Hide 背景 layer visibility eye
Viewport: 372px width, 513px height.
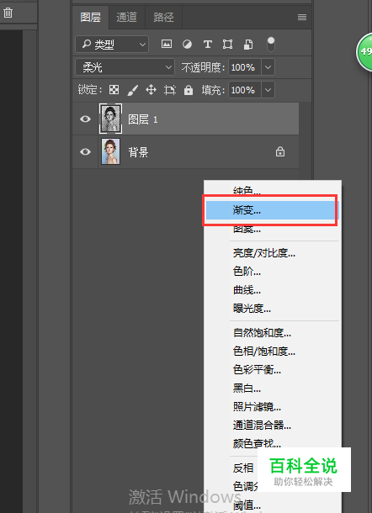click(85, 152)
